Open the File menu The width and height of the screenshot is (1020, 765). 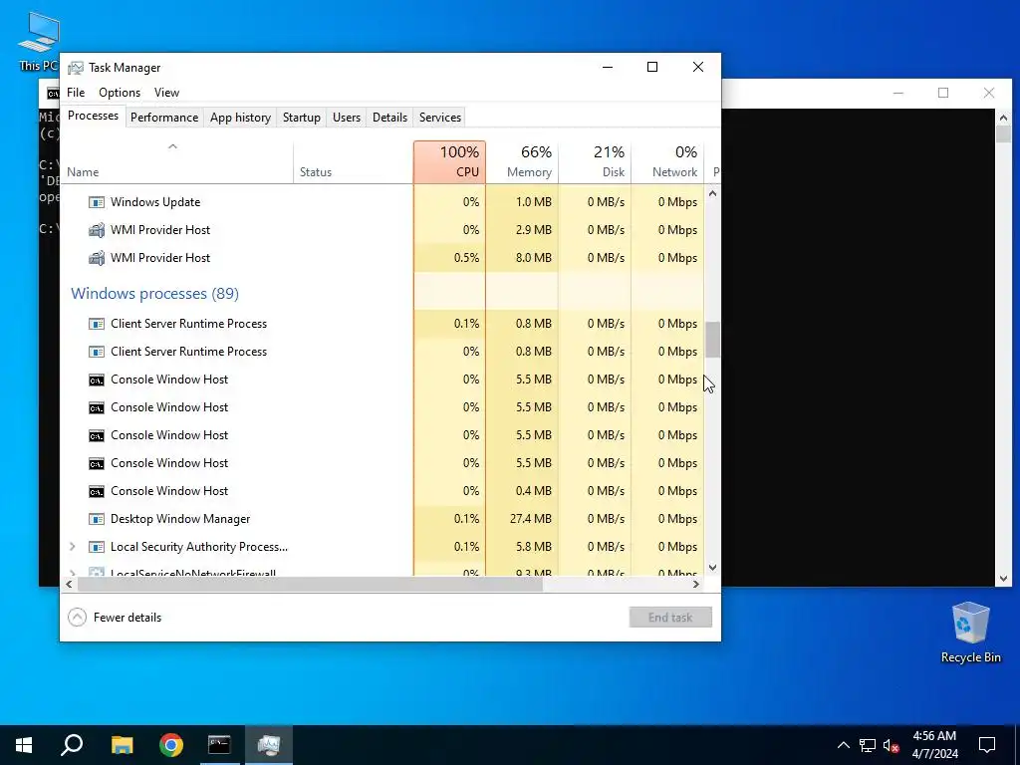pyautogui.click(x=76, y=93)
